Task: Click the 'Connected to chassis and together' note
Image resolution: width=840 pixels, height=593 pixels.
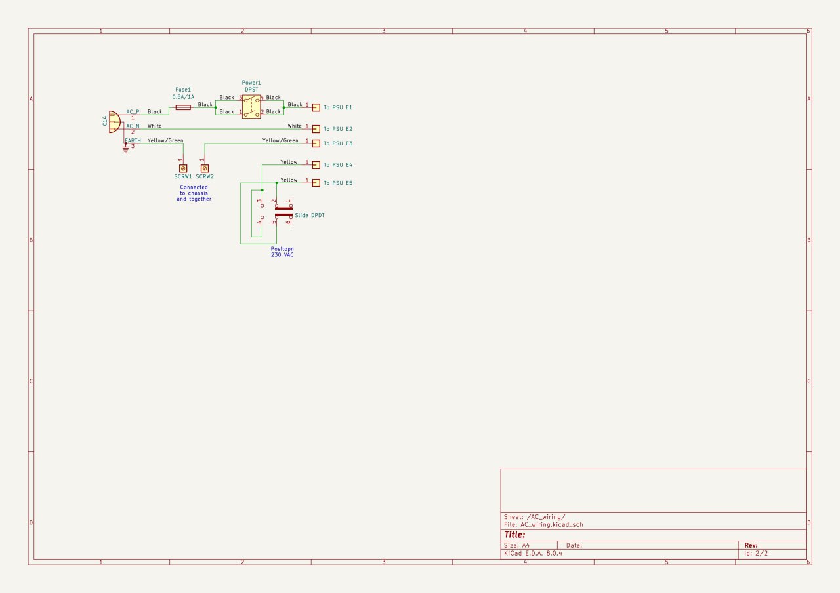Action: [x=194, y=193]
